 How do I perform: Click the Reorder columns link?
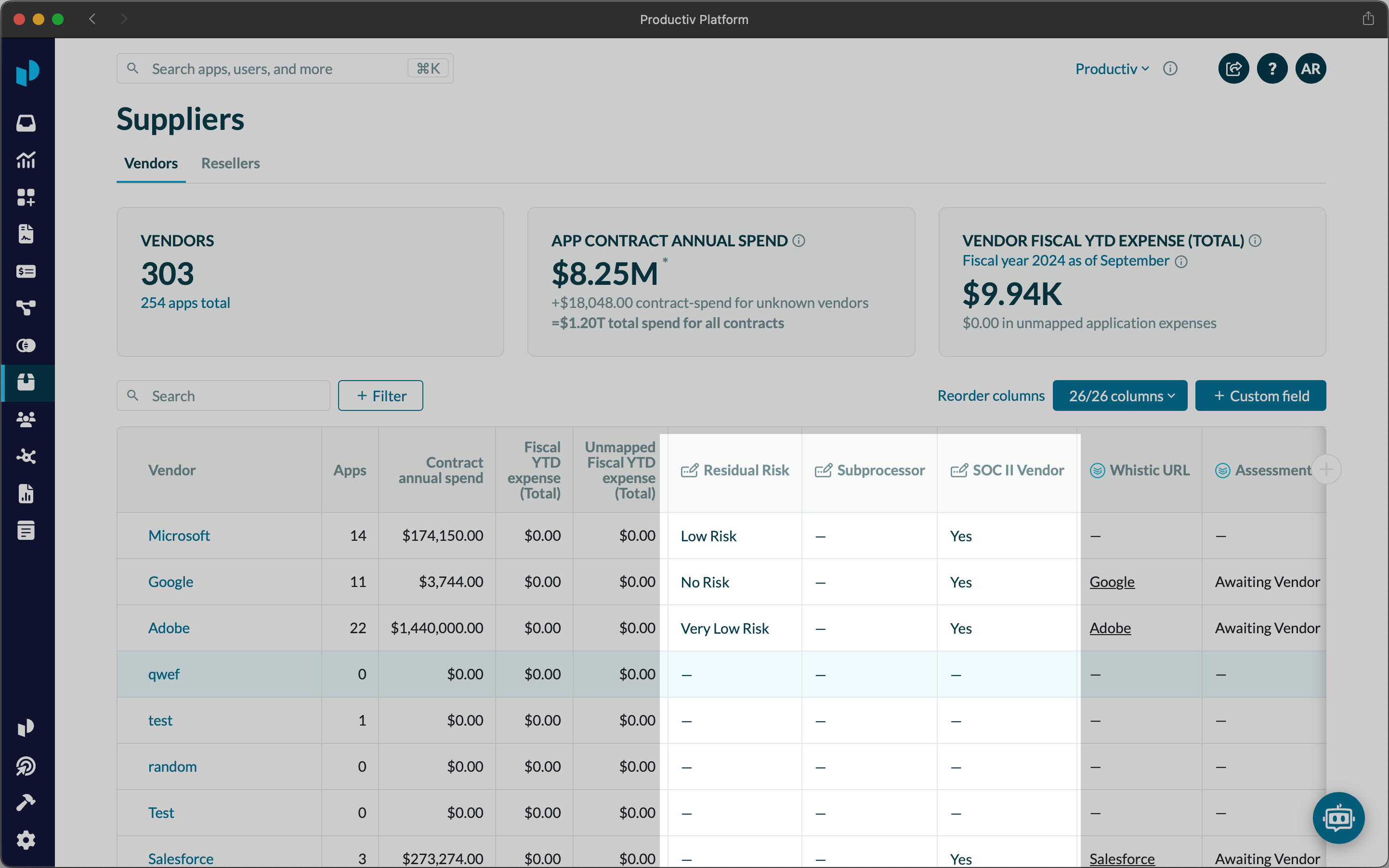pyautogui.click(x=991, y=396)
